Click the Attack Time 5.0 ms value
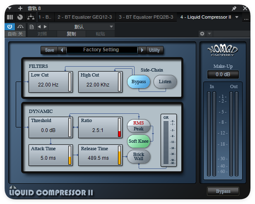The height and width of the screenshot is (204, 255). click(48, 158)
